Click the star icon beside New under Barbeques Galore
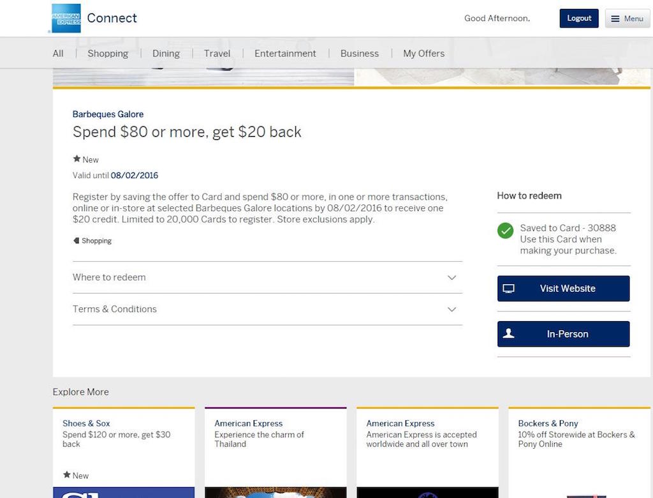Screen dimensions: 653x498 coord(77,159)
